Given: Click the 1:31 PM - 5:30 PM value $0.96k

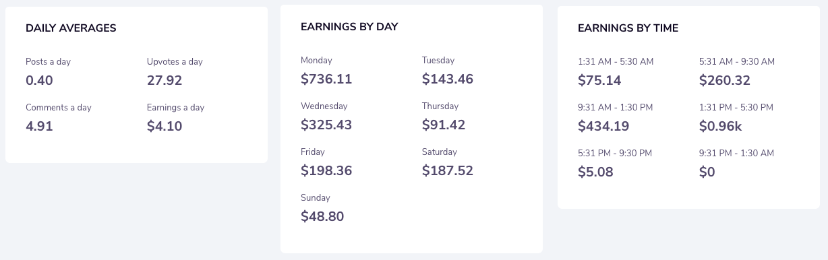Looking at the screenshot, I should (721, 127).
